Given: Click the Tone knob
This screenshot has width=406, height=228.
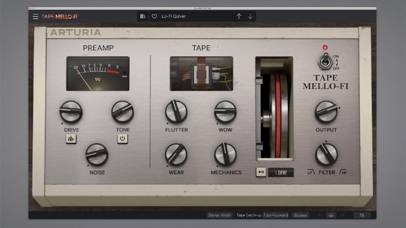Looking at the screenshot, I should (x=122, y=112).
